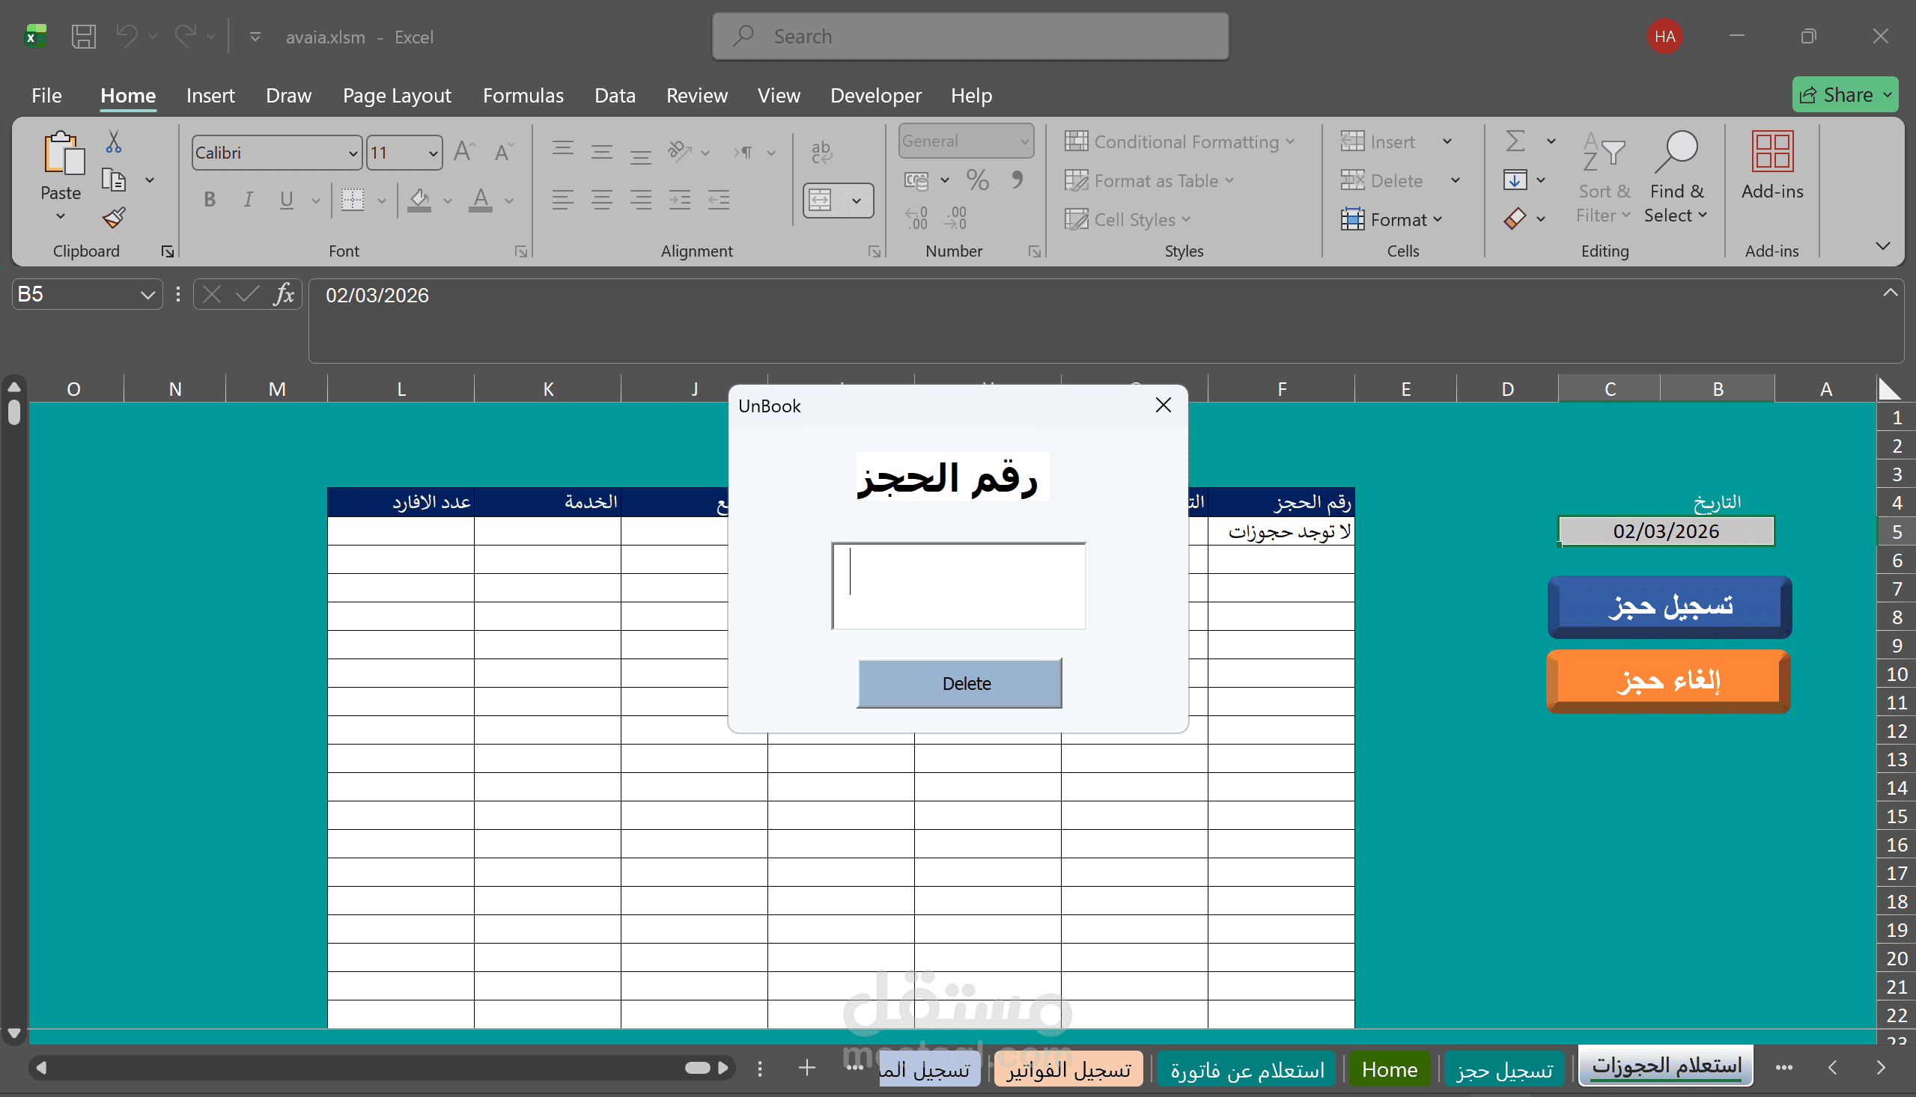This screenshot has width=1916, height=1097.
Task: Click the booking number text field
Action: pos(958,585)
